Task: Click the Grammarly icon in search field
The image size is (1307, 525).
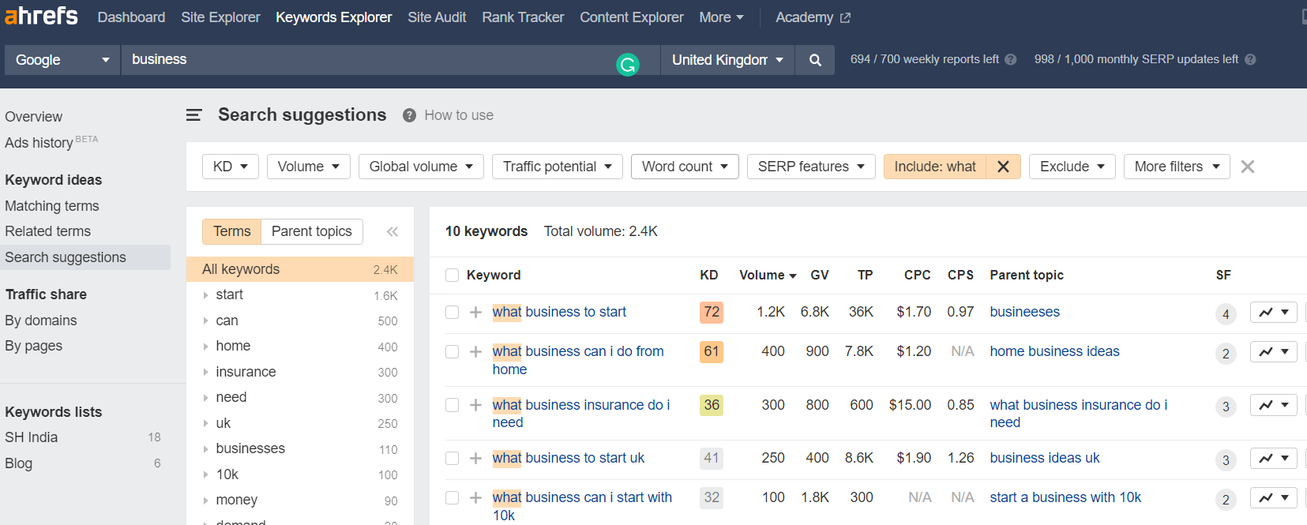Action: (x=628, y=65)
